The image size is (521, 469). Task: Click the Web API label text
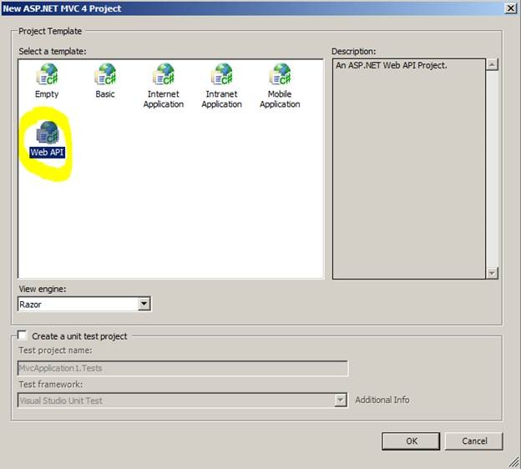[x=47, y=153]
